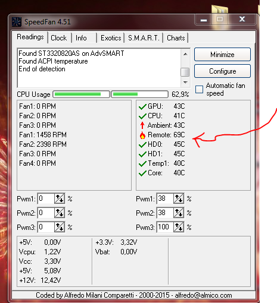Open the Exotics tab
277x303 pixels.
click(111, 38)
